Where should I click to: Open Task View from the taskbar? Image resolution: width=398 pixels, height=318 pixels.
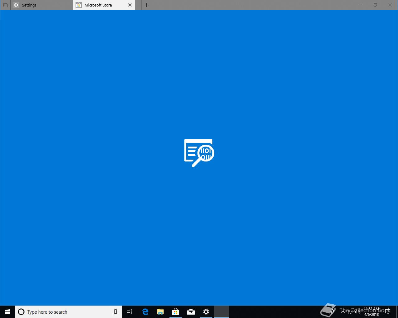click(129, 312)
